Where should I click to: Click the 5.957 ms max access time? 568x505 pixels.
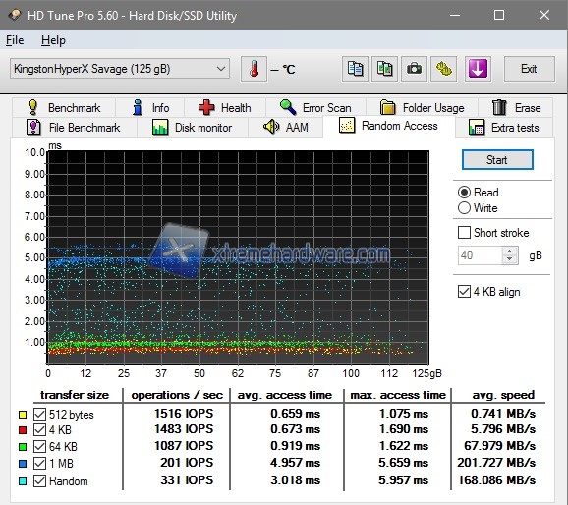click(x=403, y=480)
